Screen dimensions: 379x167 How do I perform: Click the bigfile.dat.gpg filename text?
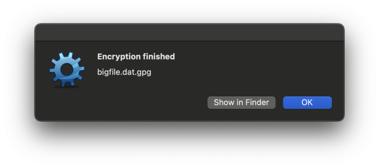coord(124,72)
